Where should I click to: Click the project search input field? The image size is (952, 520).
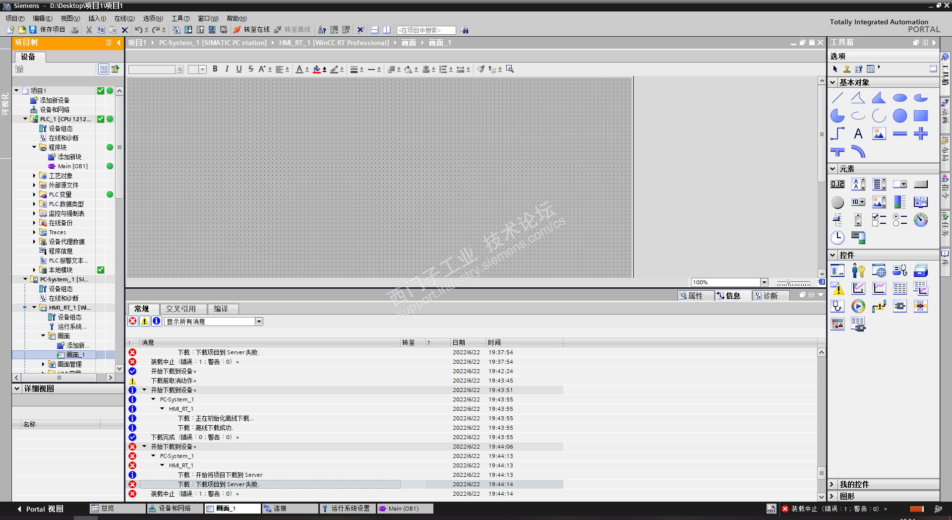(426, 30)
